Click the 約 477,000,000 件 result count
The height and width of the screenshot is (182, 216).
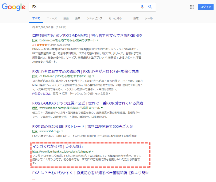(x=43, y=27)
